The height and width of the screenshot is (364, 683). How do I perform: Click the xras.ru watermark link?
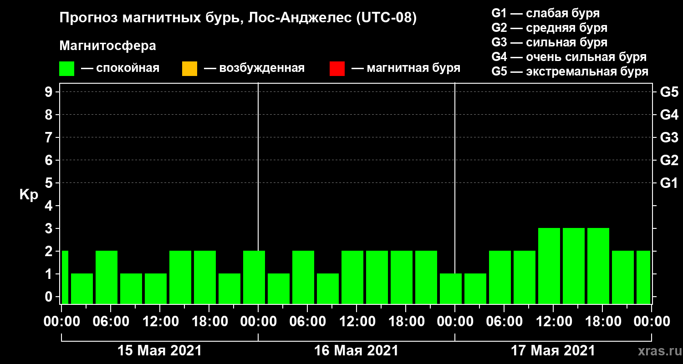657,351
